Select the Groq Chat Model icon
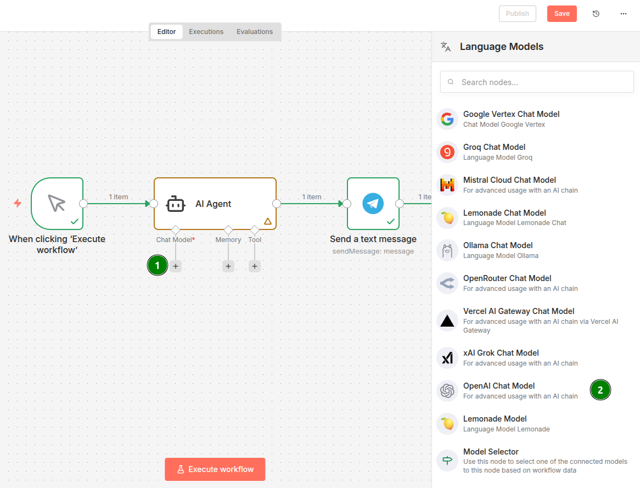 (x=447, y=152)
